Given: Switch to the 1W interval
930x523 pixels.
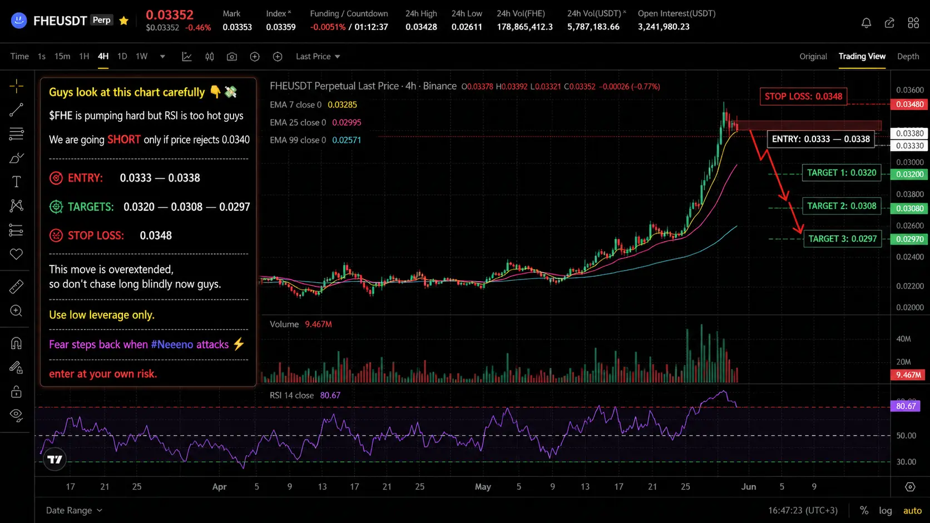Looking at the screenshot, I should click(142, 57).
